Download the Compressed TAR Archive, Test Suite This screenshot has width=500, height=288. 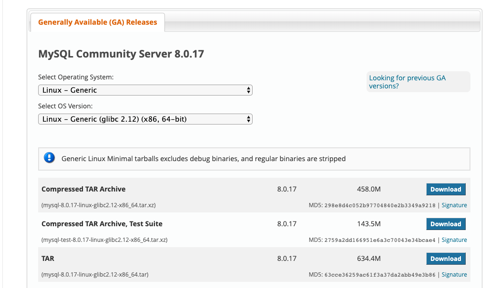pyautogui.click(x=445, y=224)
